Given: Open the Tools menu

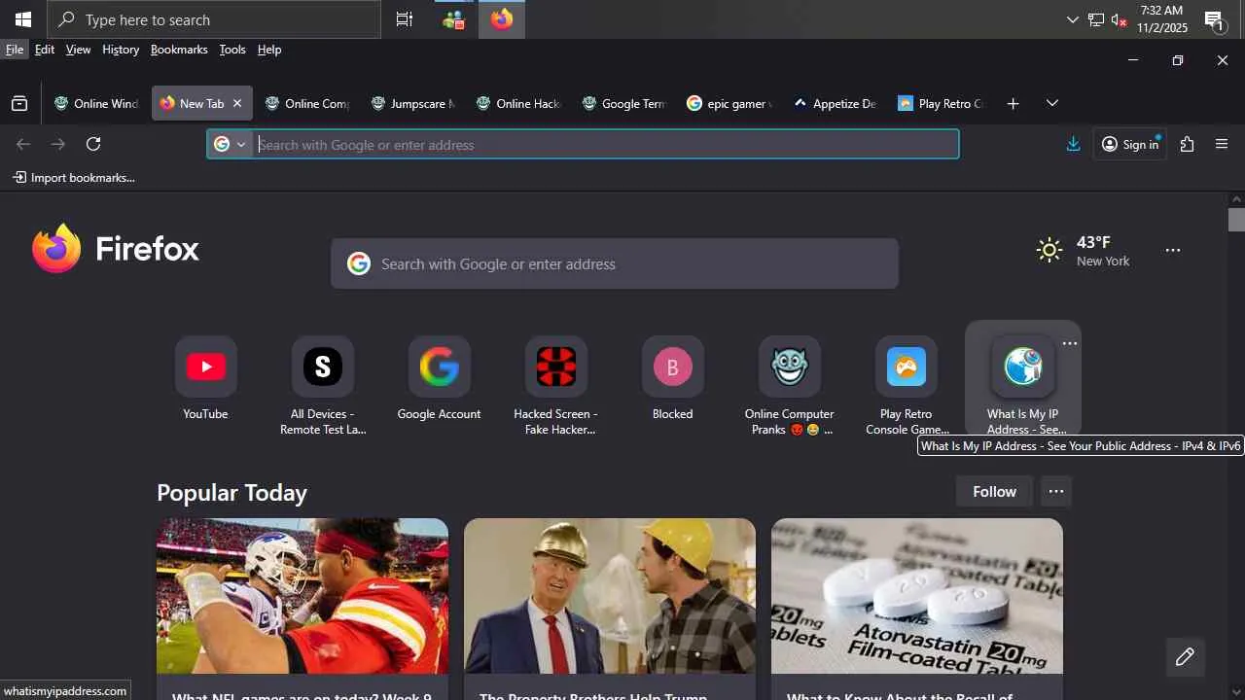Looking at the screenshot, I should (x=232, y=50).
